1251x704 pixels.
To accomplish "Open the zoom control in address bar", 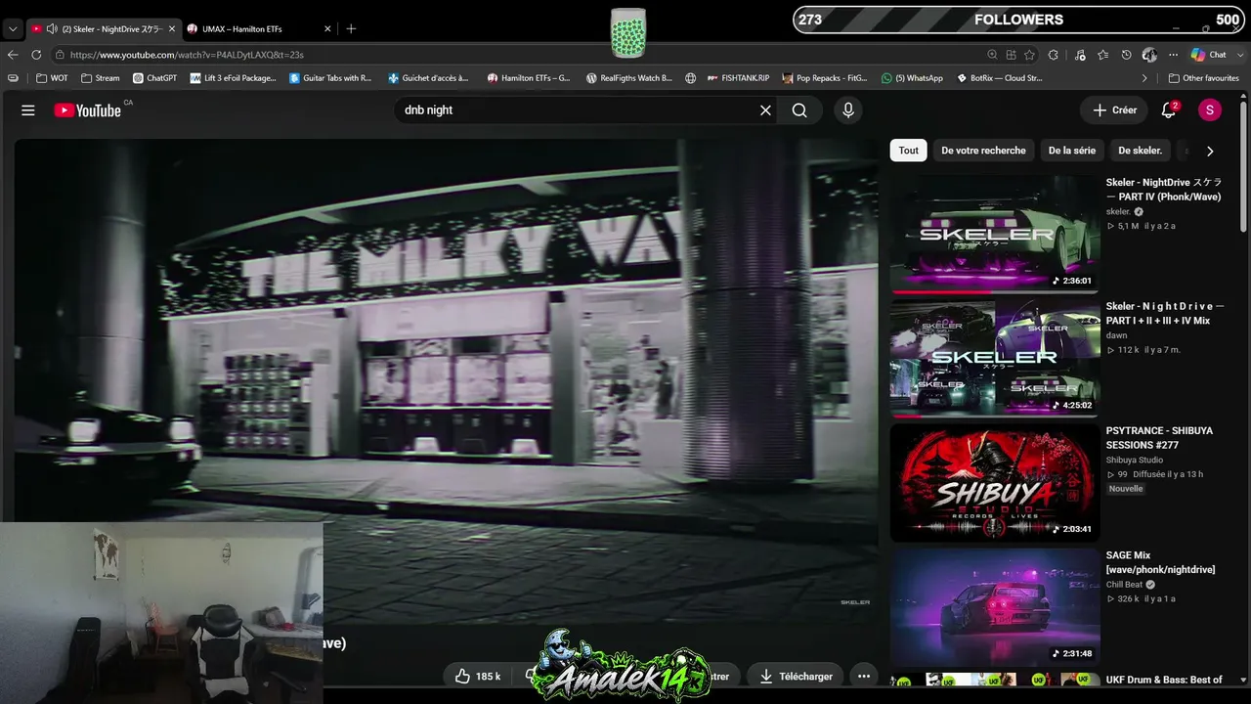I will (x=992, y=55).
